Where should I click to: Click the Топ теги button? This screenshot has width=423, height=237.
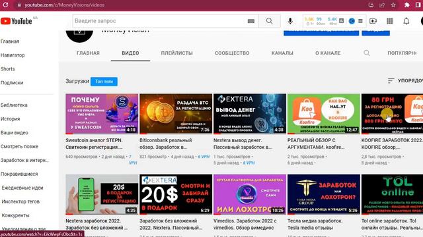104,82
